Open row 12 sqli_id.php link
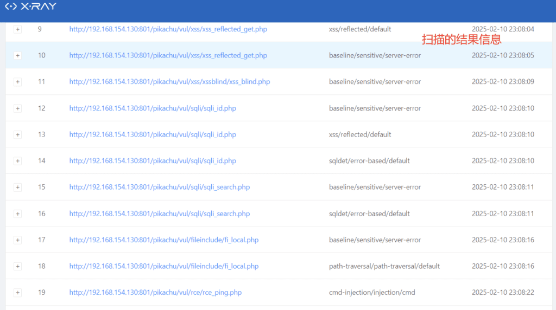The width and height of the screenshot is (556, 310). 153,108
